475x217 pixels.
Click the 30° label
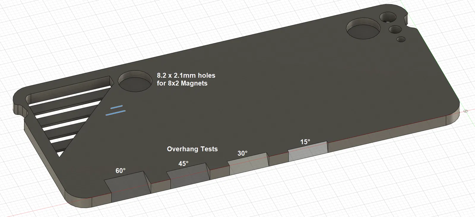[x=243, y=153]
